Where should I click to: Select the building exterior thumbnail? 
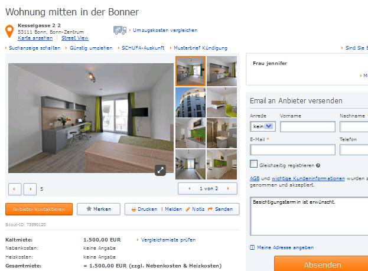[x=190, y=102]
